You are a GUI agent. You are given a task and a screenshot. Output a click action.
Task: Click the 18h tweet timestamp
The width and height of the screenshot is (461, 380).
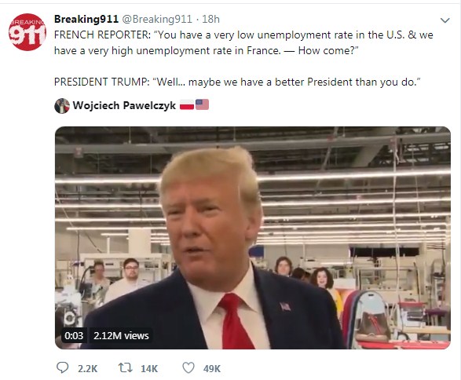pyautogui.click(x=210, y=19)
